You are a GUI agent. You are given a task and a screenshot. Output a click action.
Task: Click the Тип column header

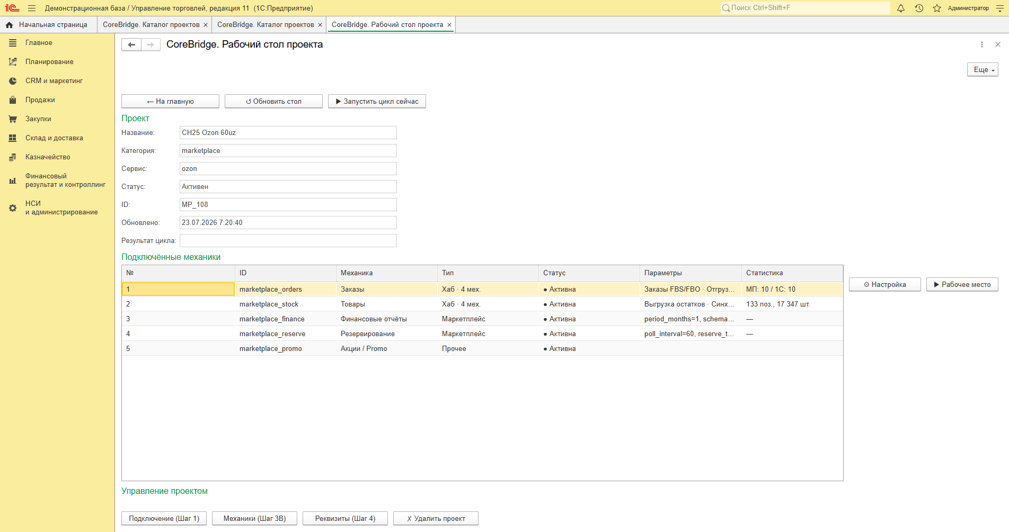coord(488,273)
